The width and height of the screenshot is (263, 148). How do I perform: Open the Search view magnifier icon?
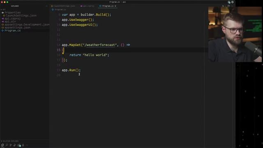pos(7,145)
